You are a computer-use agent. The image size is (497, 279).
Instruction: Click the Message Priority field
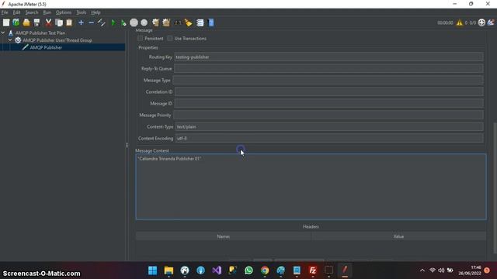(x=328, y=115)
